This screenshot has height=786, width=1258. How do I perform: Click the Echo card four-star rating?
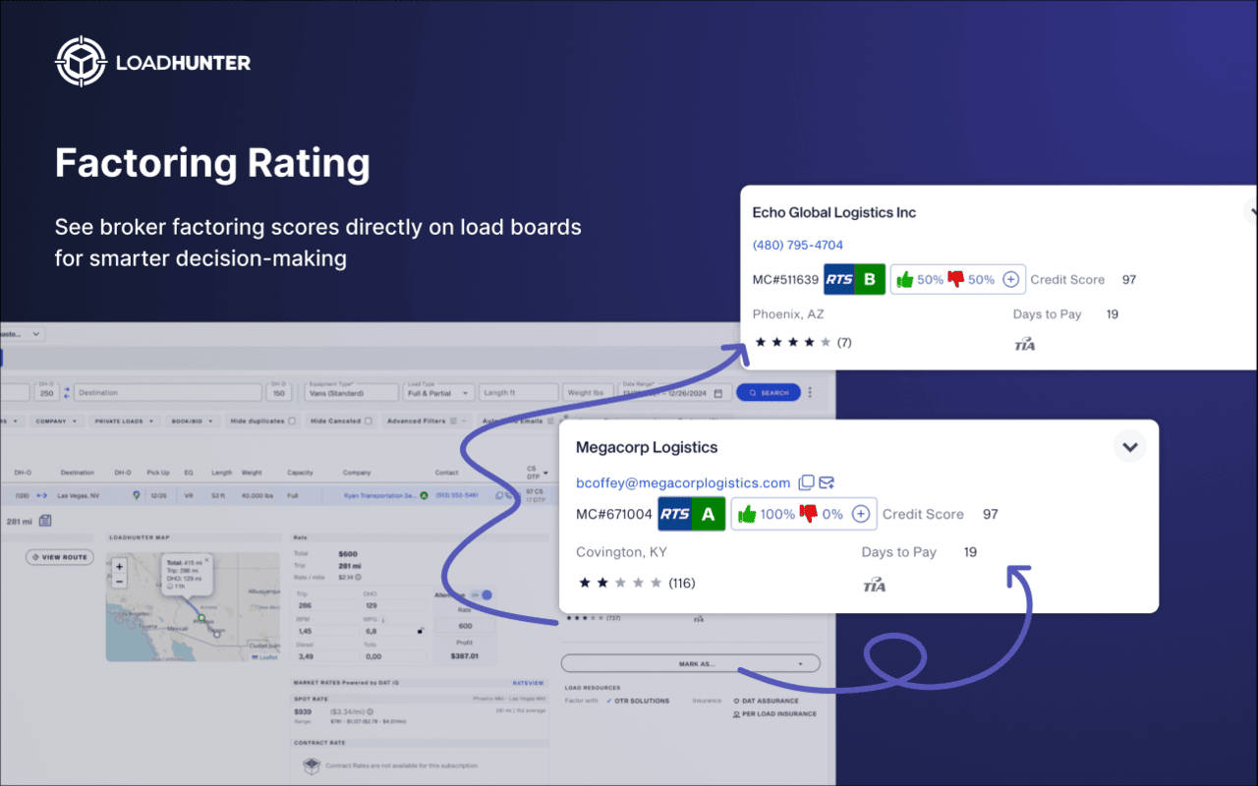tap(794, 343)
